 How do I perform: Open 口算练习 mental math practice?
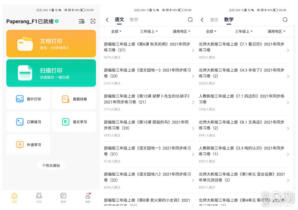(x=28, y=122)
